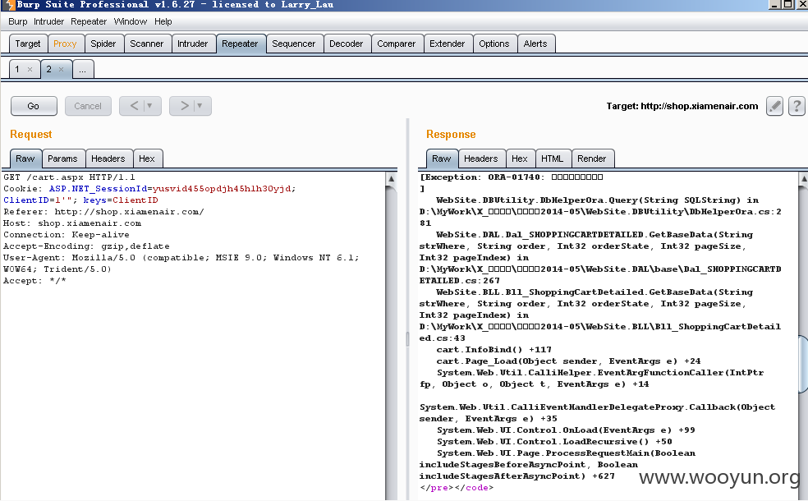Viewport: 808px width, 501px height.
Task: Expand the forward history dropdown arrow
Action: (x=200, y=106)
